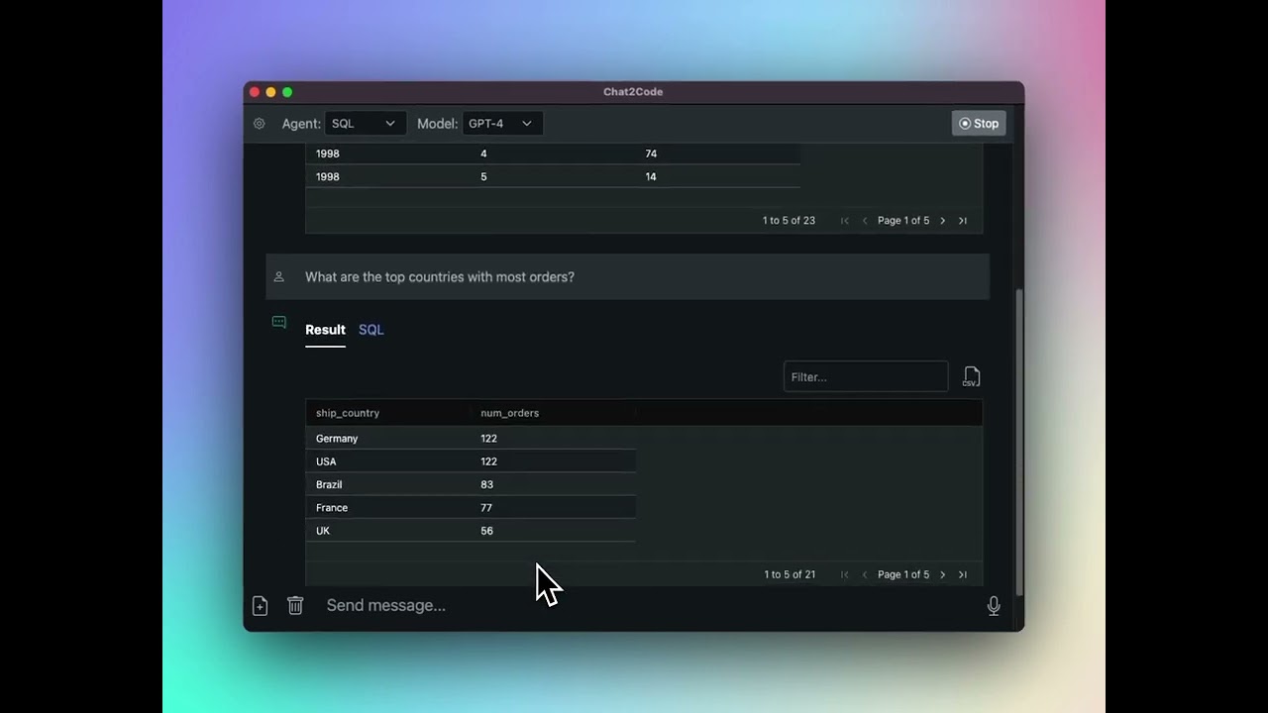1268x713 pixels.
Task: Click the value 14 in upper table
Action: click(651, 176)
